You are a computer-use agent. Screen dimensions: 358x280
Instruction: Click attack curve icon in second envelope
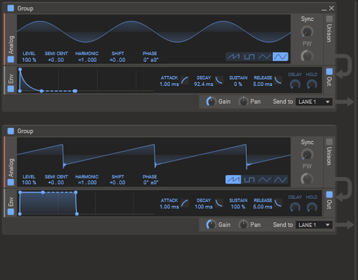[x=184, y=203]
